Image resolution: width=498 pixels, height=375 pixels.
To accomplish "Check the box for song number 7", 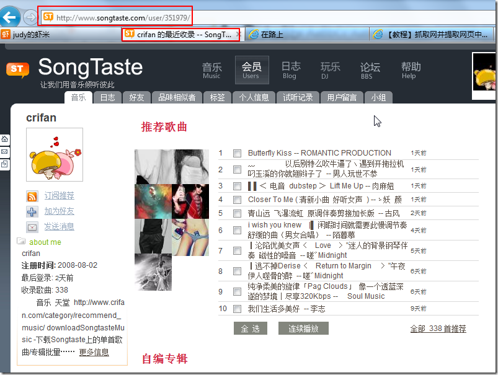I will point(237,251).
